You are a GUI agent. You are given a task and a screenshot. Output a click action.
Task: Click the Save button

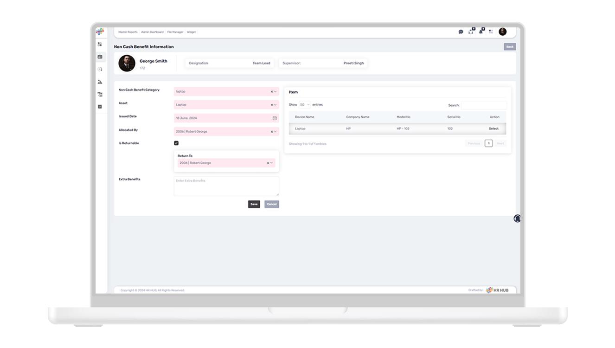coord(254,204)
